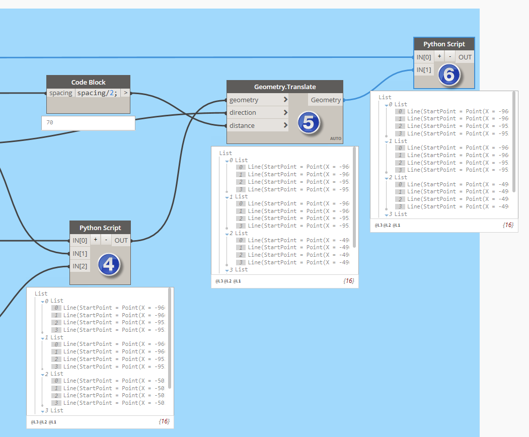
Task: Select the Code Block node title
Action: pos(88,82)
